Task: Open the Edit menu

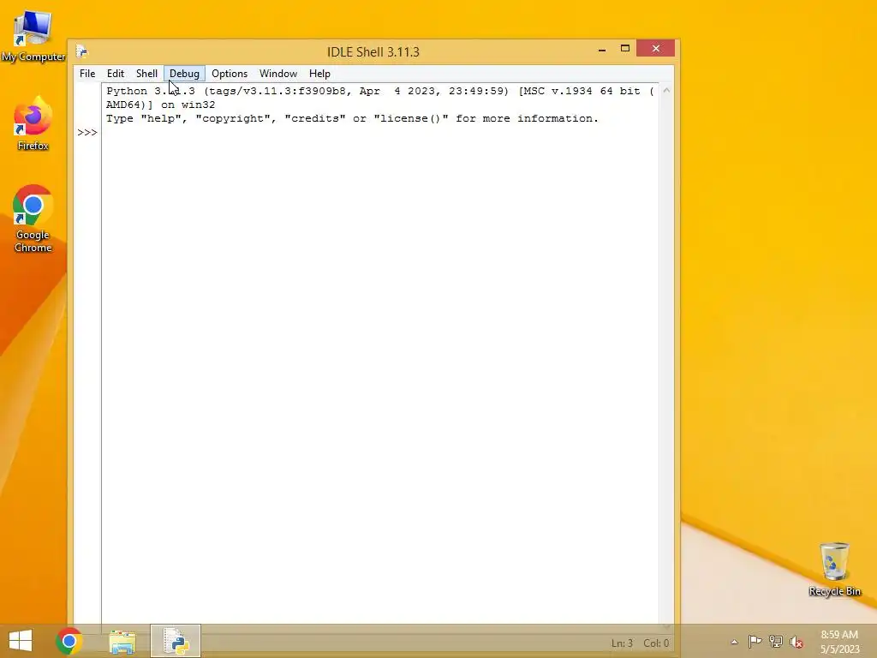Action: point(116,74)
